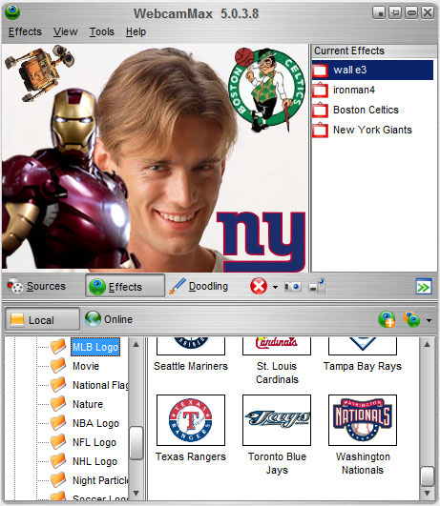Click folder tree scrollbar up arrow

coord(136,344)
